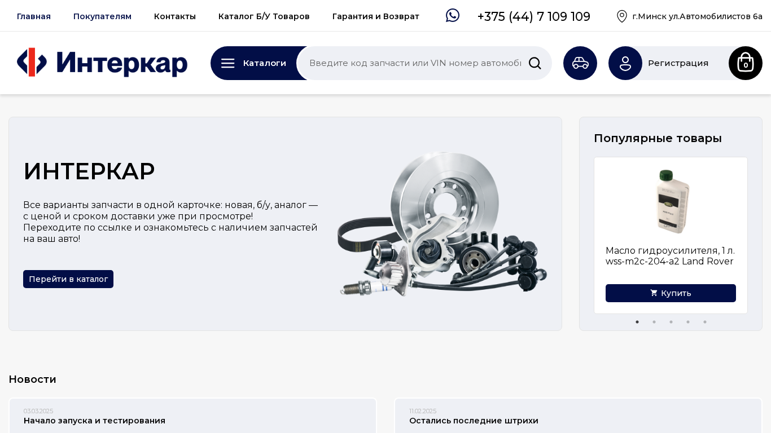Open the shopping bag cart icon

point(746,63)
